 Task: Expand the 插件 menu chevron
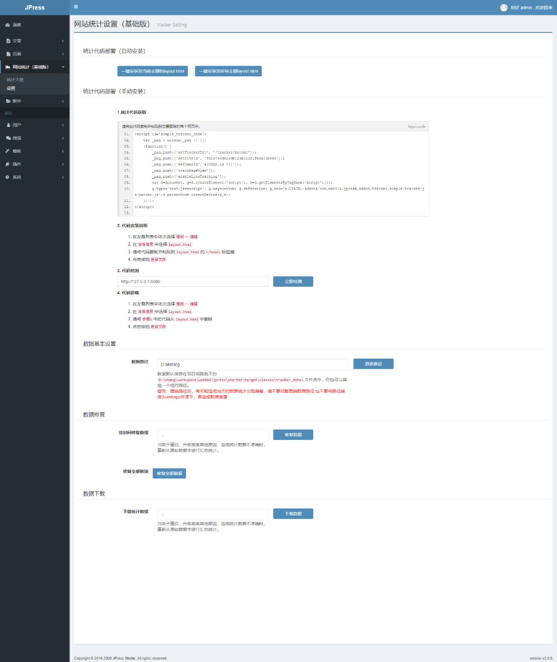pos(63,164)
